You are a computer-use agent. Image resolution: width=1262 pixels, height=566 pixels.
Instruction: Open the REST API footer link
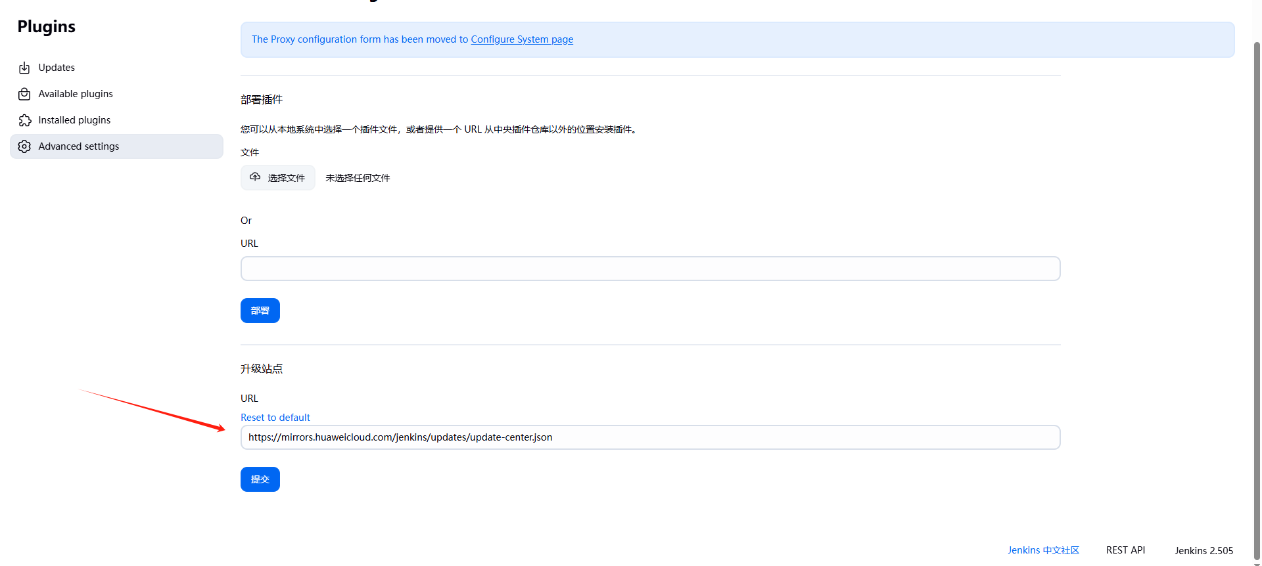click(1125, 550)
